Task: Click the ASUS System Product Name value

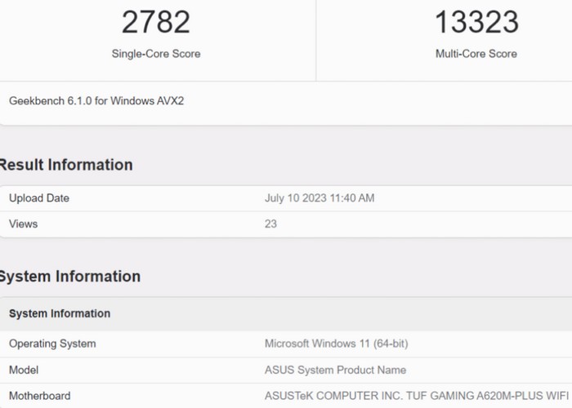Action: [335, 370]
